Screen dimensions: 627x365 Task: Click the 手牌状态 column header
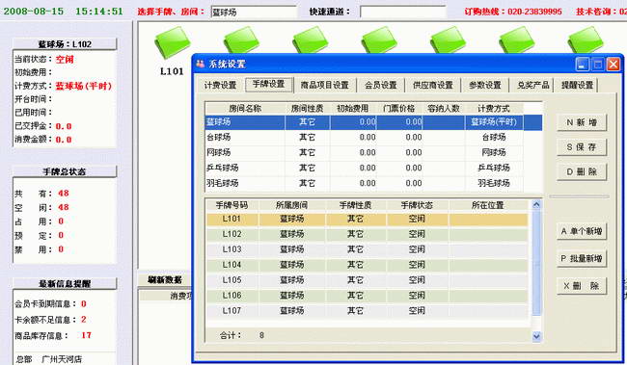coord(417,205)
